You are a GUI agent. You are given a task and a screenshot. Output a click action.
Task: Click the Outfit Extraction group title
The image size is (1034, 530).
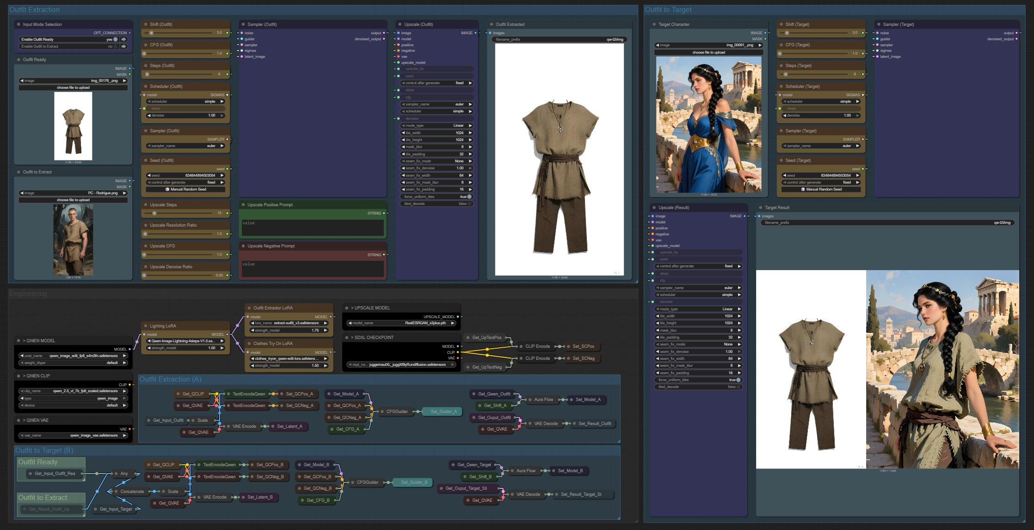tap(35, 10)
